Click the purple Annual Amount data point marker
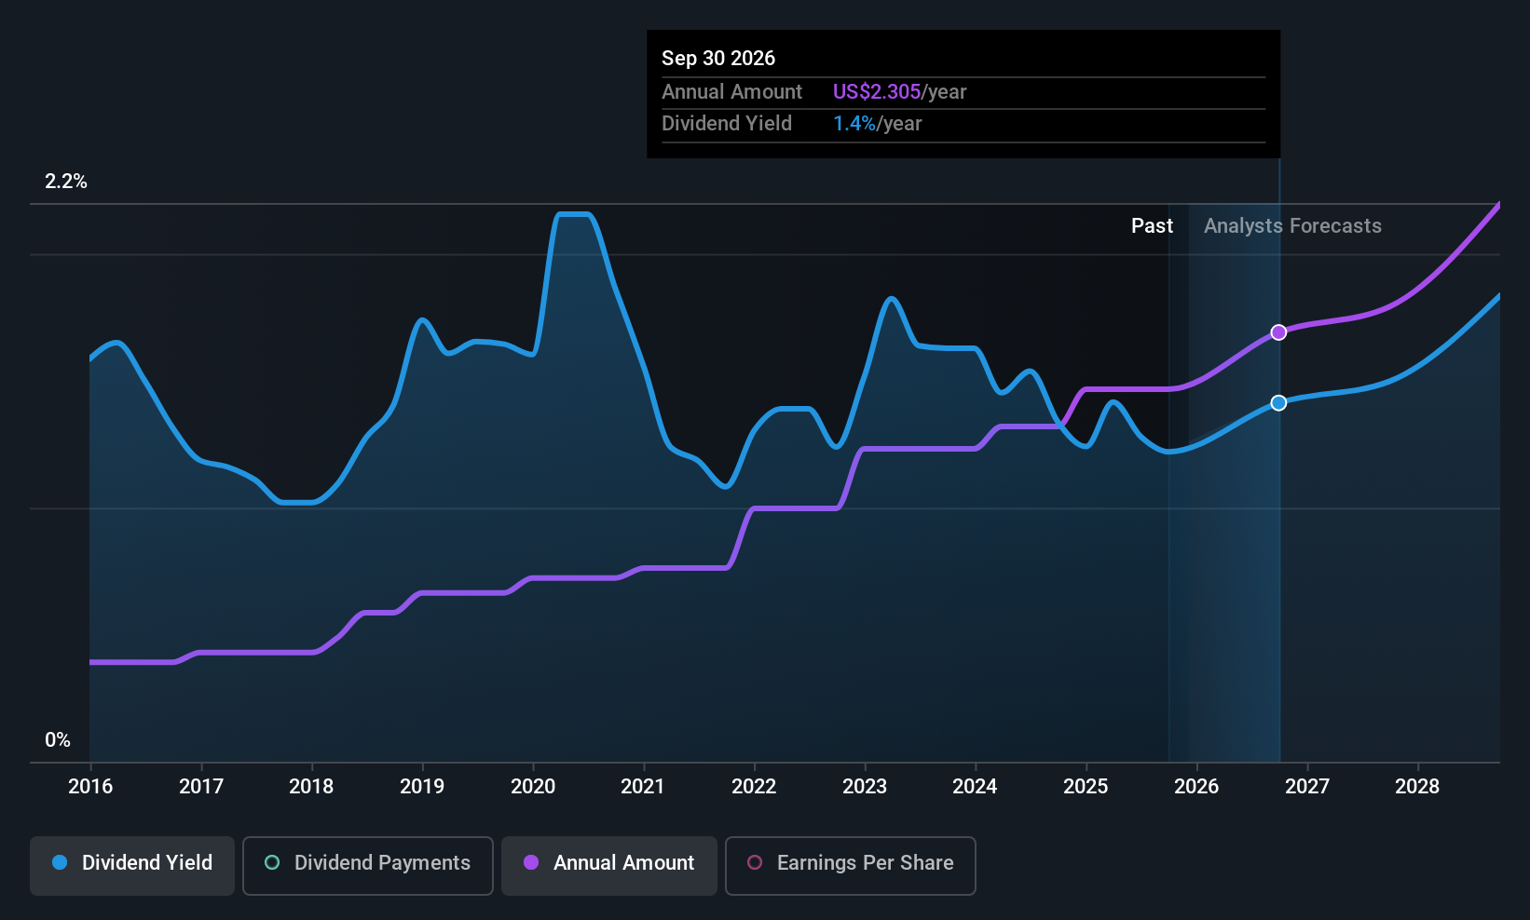This screenshot has height=920, width=1530. pyautogui.click(x=1278, y=332)
